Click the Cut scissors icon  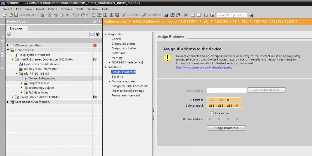click(x=49, y=15)
